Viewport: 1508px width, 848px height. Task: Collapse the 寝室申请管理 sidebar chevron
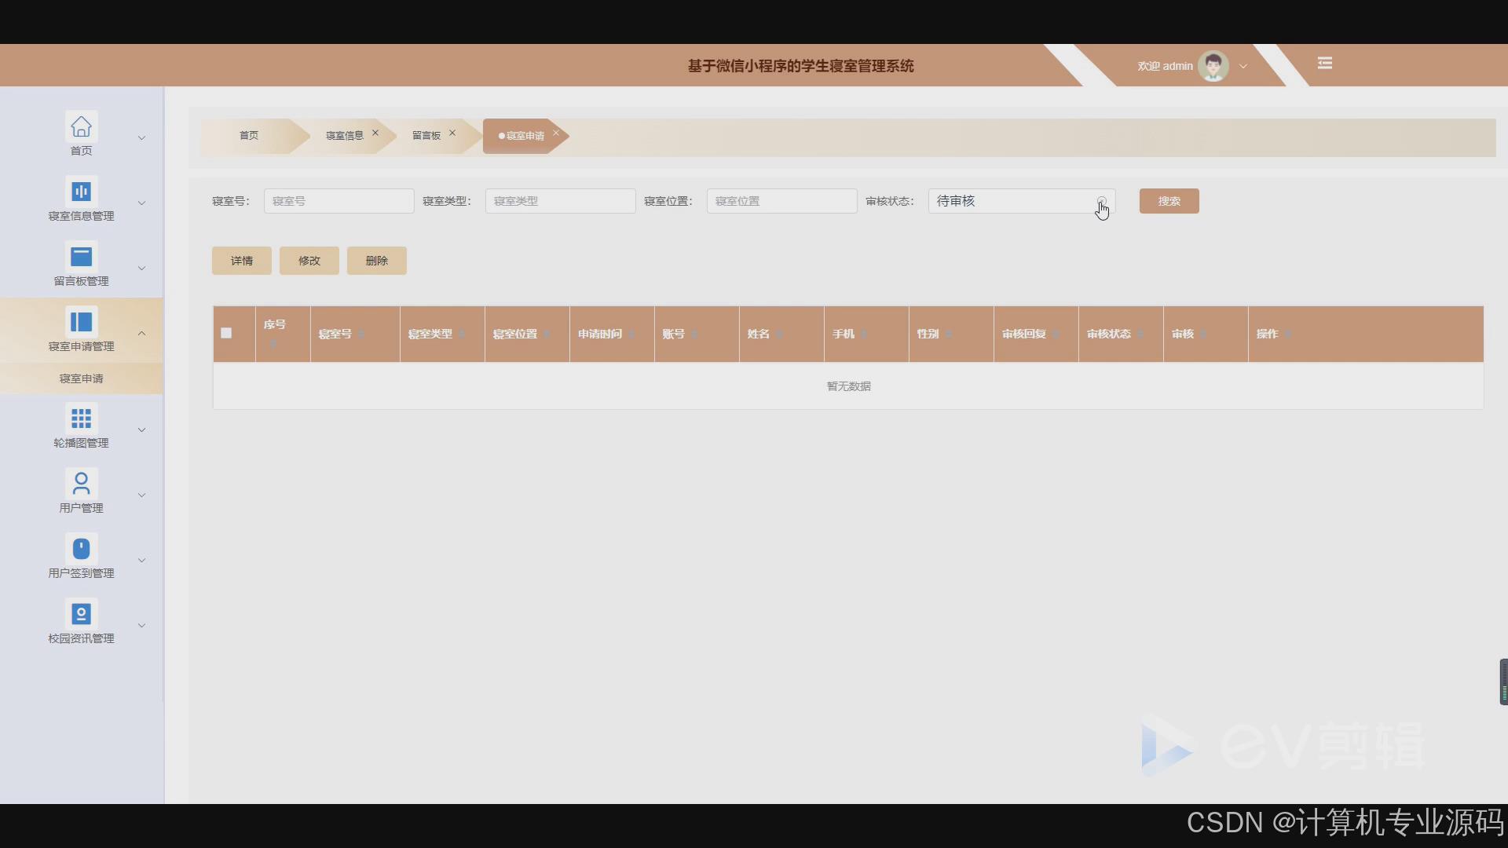142,334
